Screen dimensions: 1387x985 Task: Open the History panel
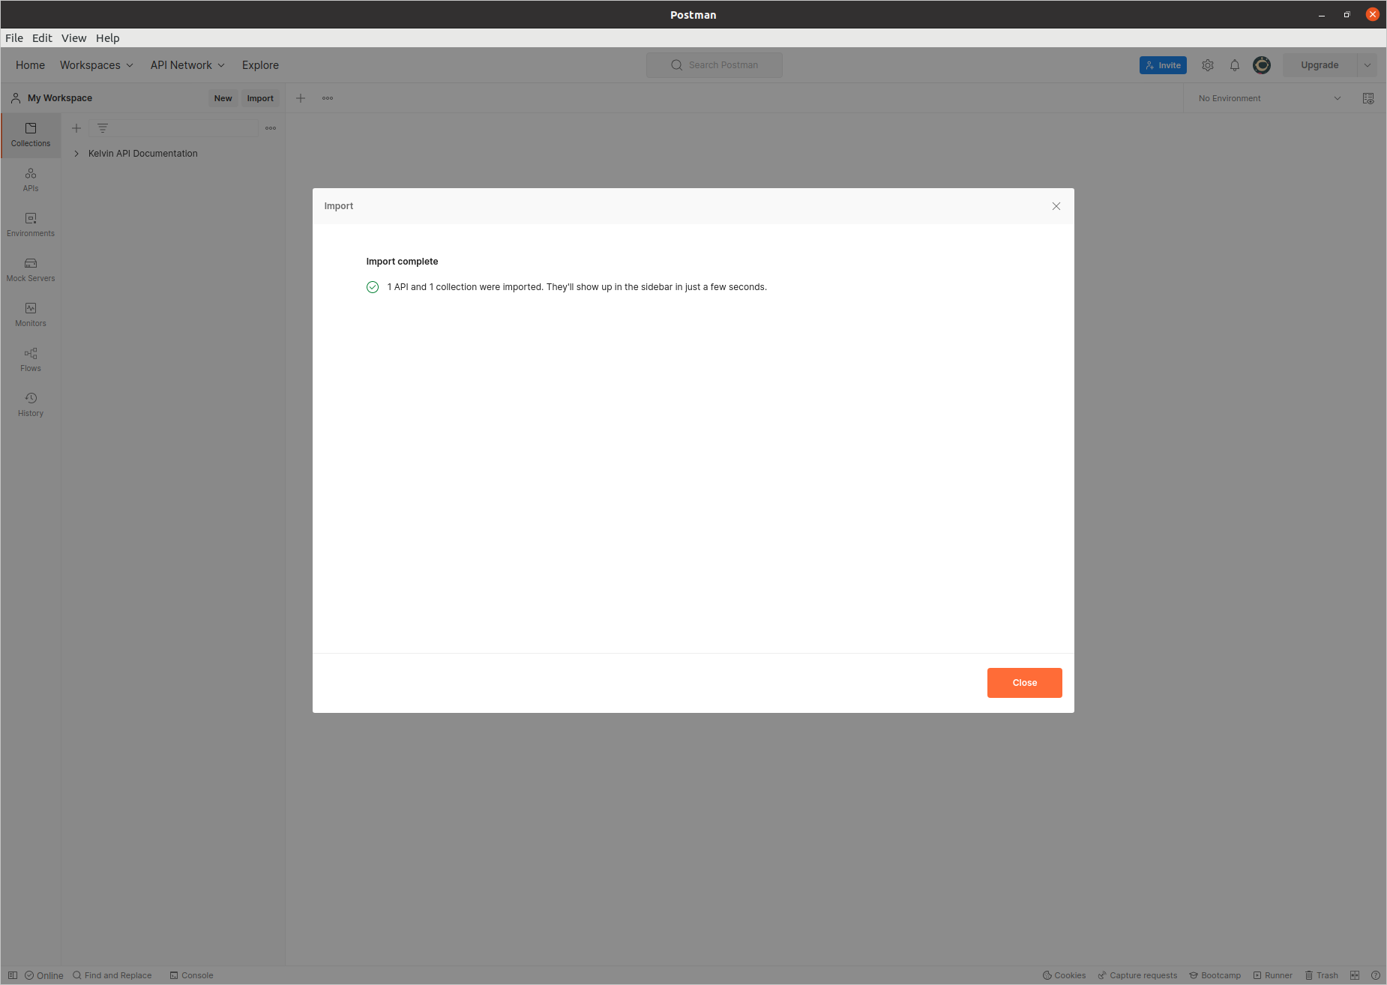tap(30, 403)
